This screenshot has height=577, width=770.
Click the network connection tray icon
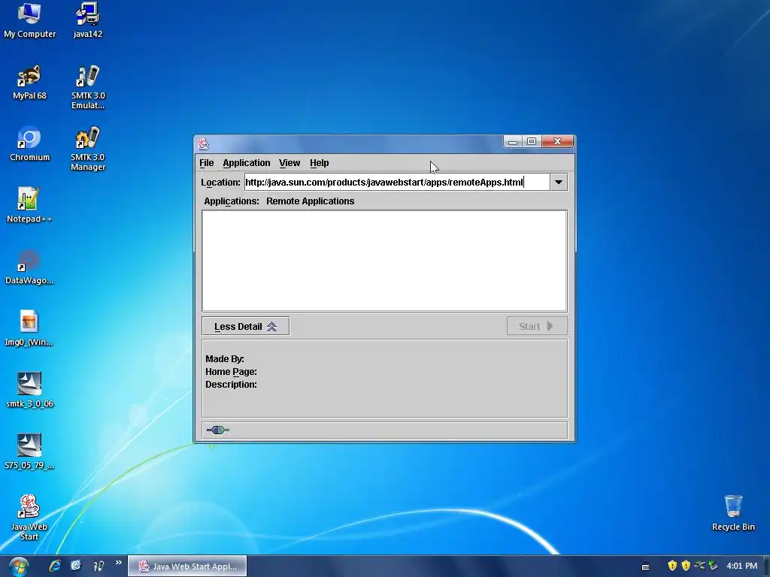[x=699, y=566]
